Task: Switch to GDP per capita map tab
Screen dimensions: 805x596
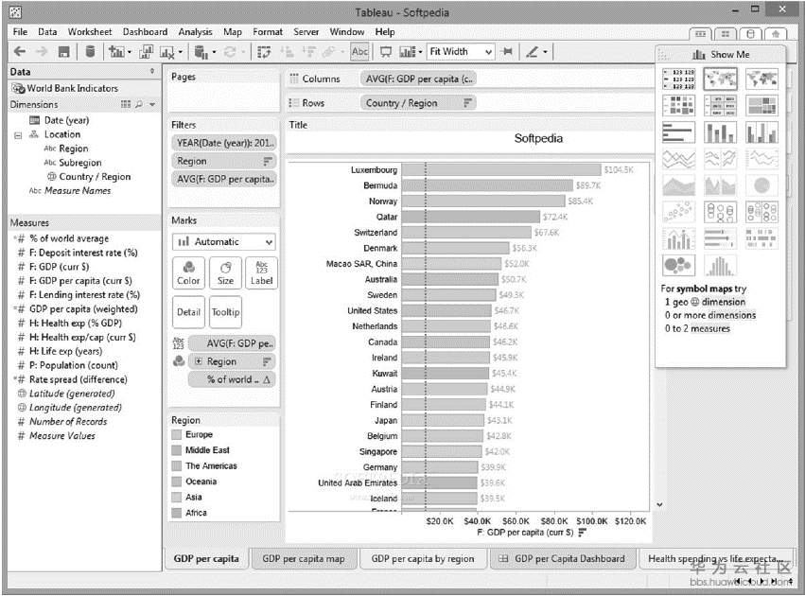Action: click(304, 558)
